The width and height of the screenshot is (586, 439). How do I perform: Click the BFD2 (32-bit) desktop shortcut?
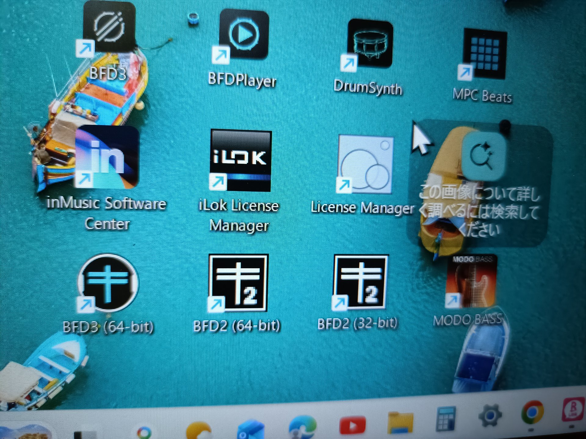pyautogui.click(x=361, y=282)
